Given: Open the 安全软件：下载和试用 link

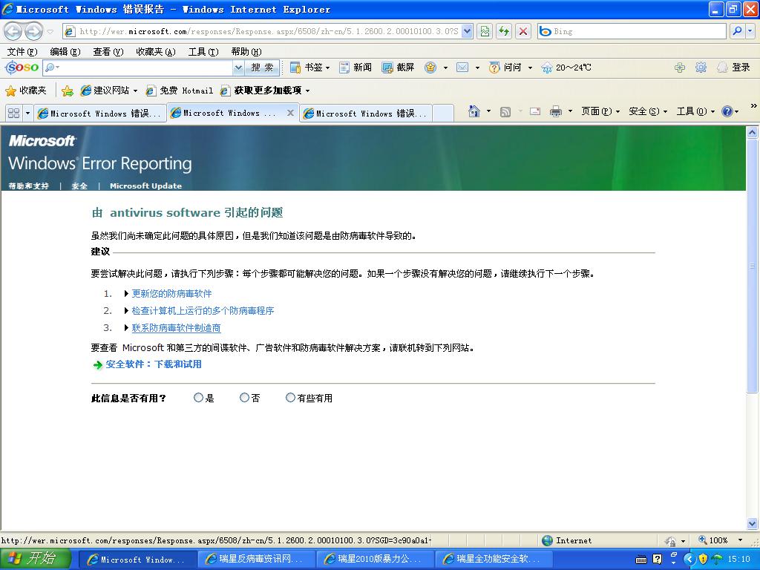Looking at the screenshot, I should [x=153, y=364].
